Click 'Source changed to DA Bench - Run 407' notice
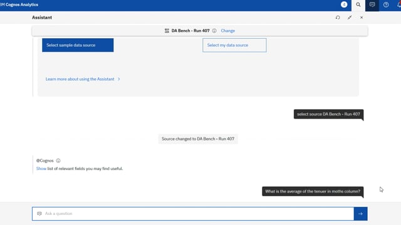Screen dimensions: 401x225 coord(198,139)
